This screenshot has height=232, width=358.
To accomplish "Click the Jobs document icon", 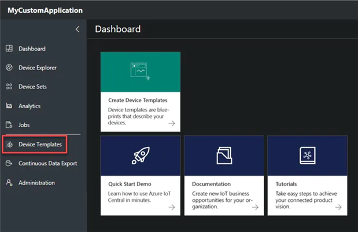I will [x=9, y=125].
